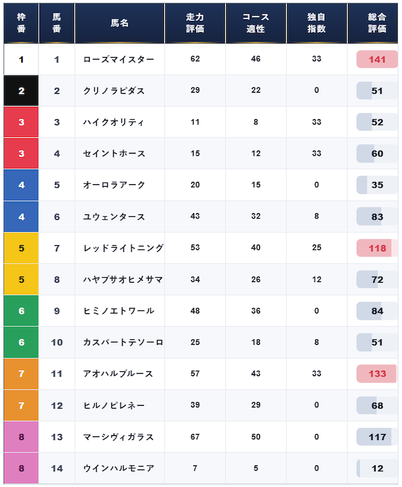Click the yellow frame cell for レッドライトニング

click(21, 248)
